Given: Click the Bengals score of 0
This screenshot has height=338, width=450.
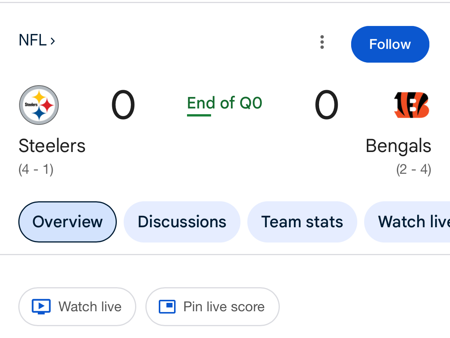Looking at the screenshot, I should (x=326, y=105).
